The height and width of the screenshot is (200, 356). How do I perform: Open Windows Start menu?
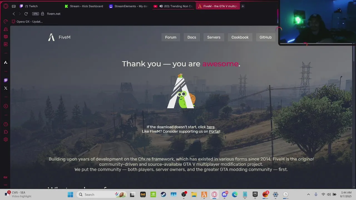click(x=70, y=194)
